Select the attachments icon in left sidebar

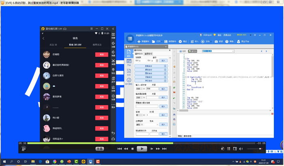click(129, 72)
